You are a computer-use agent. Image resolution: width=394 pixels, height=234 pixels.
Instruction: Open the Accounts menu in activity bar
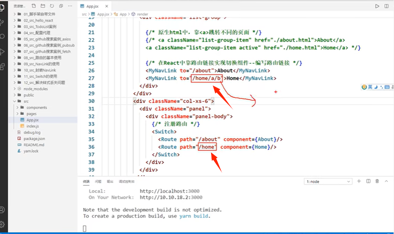coord(2,210)
